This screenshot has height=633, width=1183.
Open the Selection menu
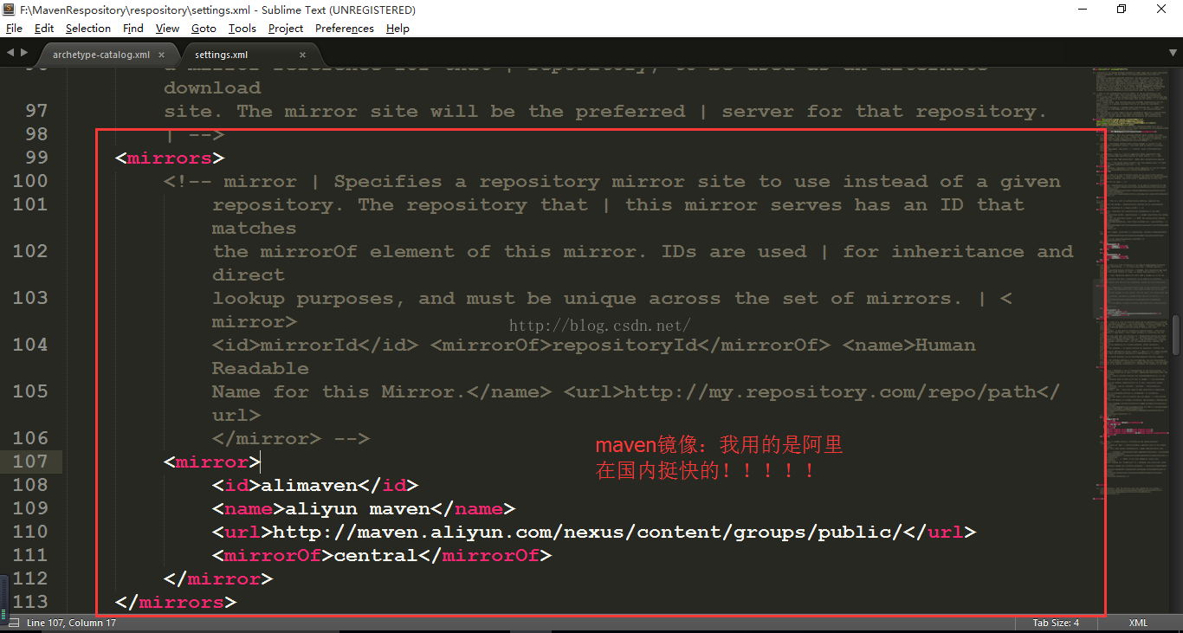click(x=88, y=29)
